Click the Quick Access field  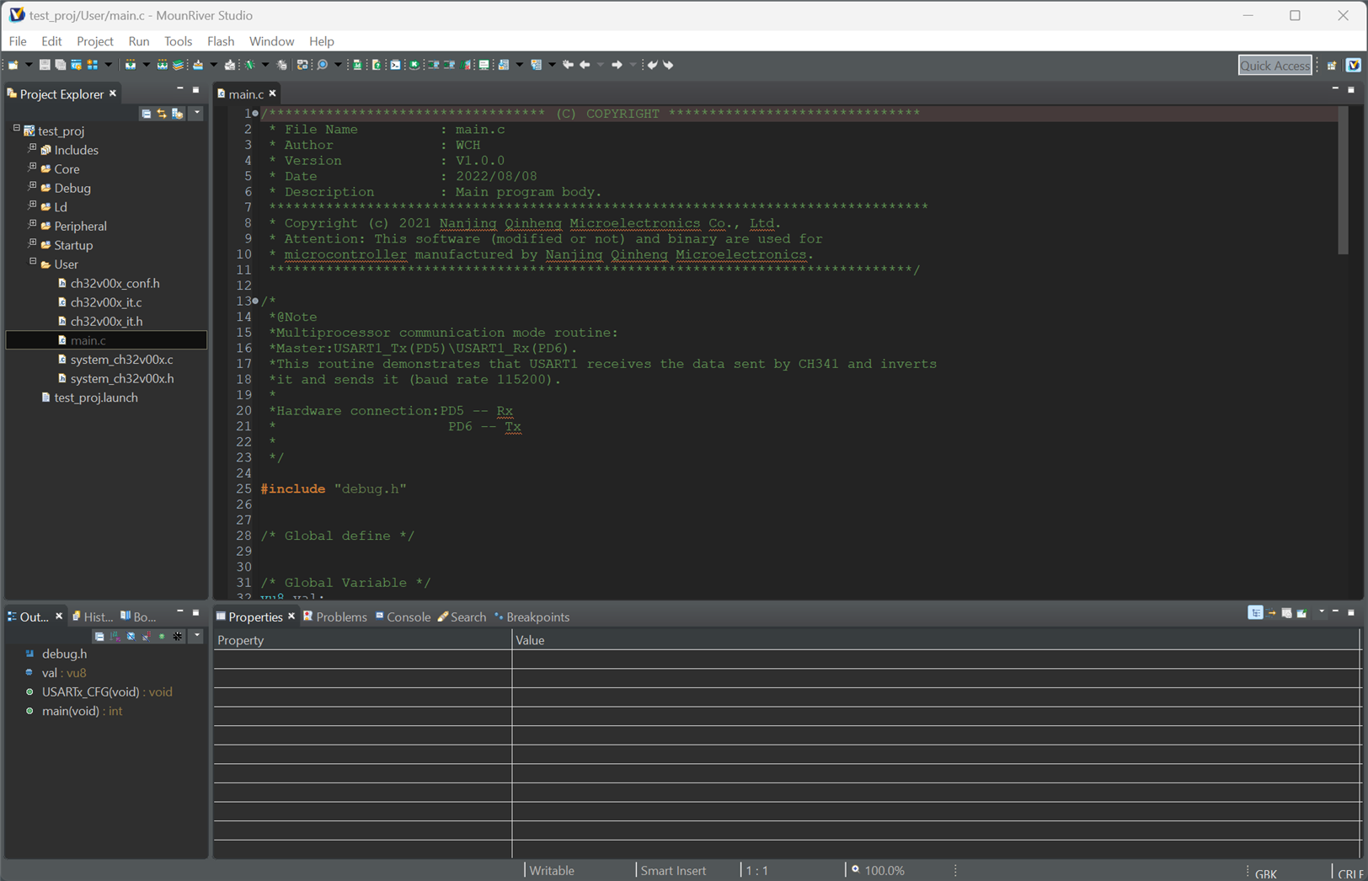point(1274,66)
